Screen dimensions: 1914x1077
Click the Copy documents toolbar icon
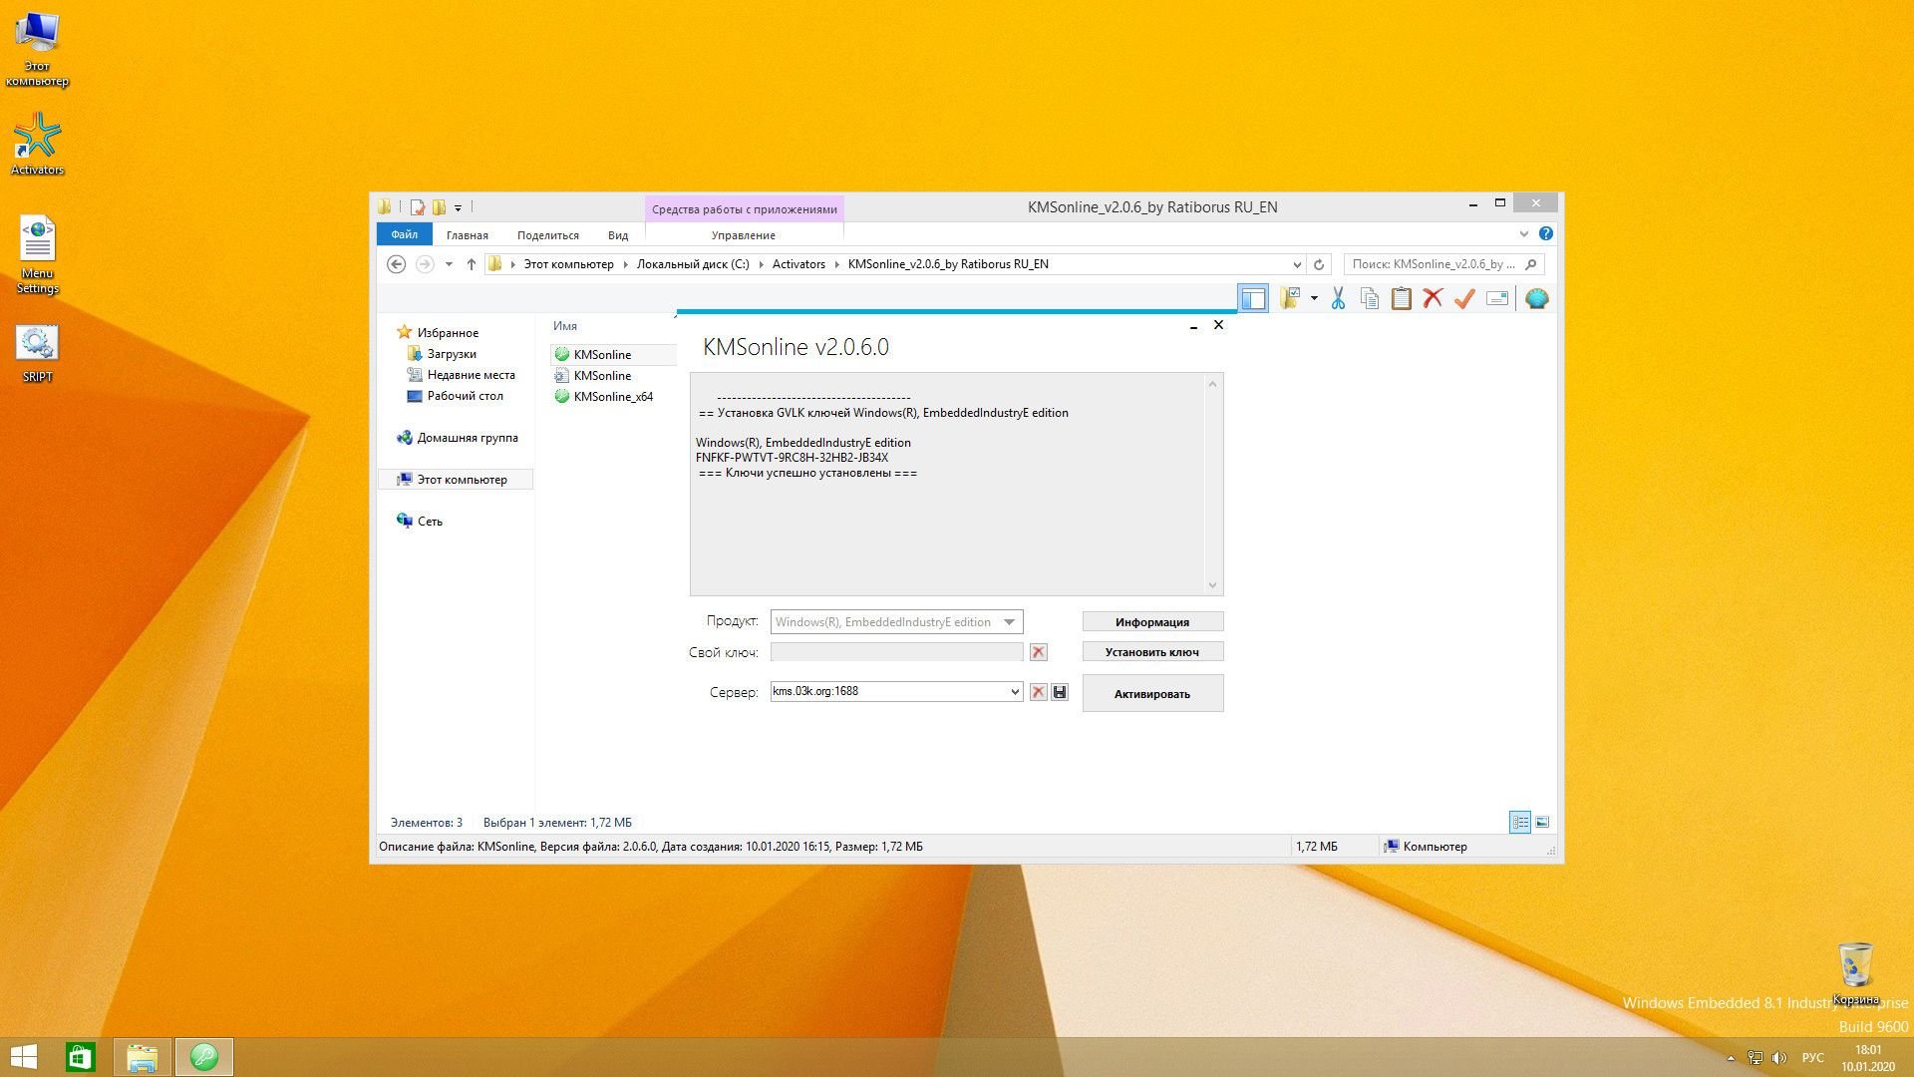click(1370, 298)
